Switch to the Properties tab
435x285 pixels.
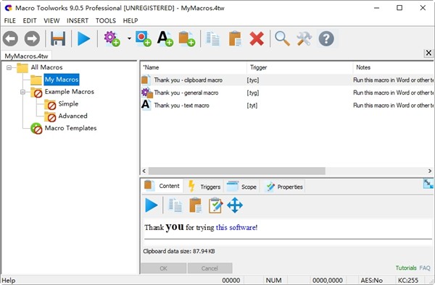pos(284,187)
